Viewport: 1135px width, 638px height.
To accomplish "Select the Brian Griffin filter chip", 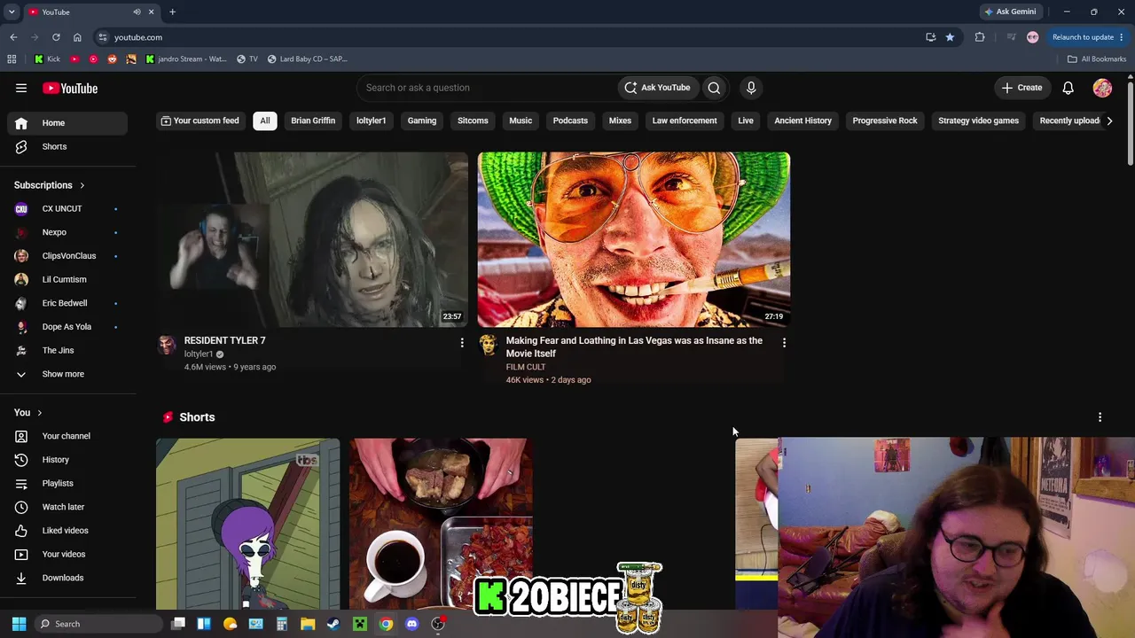I will pyautogui.click(x=313, y=121).
